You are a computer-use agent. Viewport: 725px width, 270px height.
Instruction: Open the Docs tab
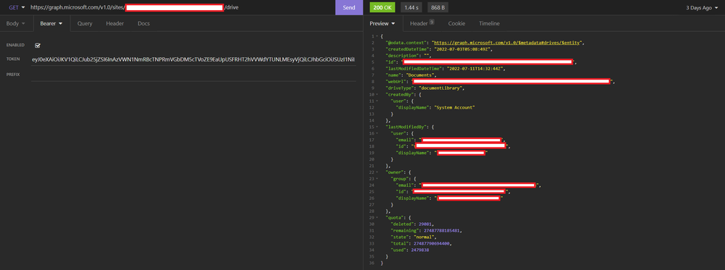coord(144,24)
